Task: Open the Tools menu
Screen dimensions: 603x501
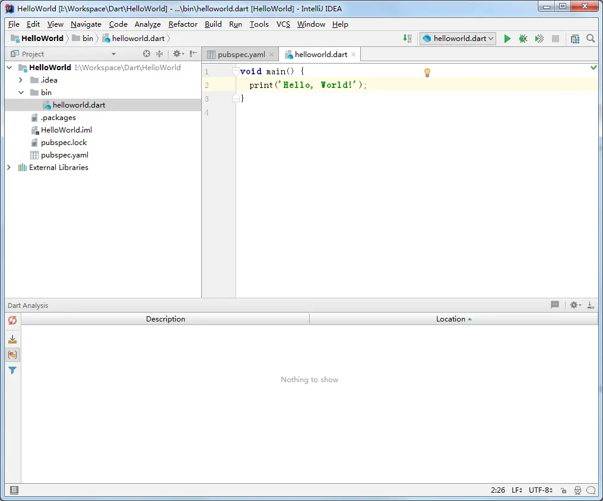Action: click(259, 24)
